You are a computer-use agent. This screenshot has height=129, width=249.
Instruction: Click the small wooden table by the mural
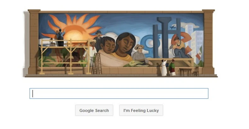(x=185, y=72)
